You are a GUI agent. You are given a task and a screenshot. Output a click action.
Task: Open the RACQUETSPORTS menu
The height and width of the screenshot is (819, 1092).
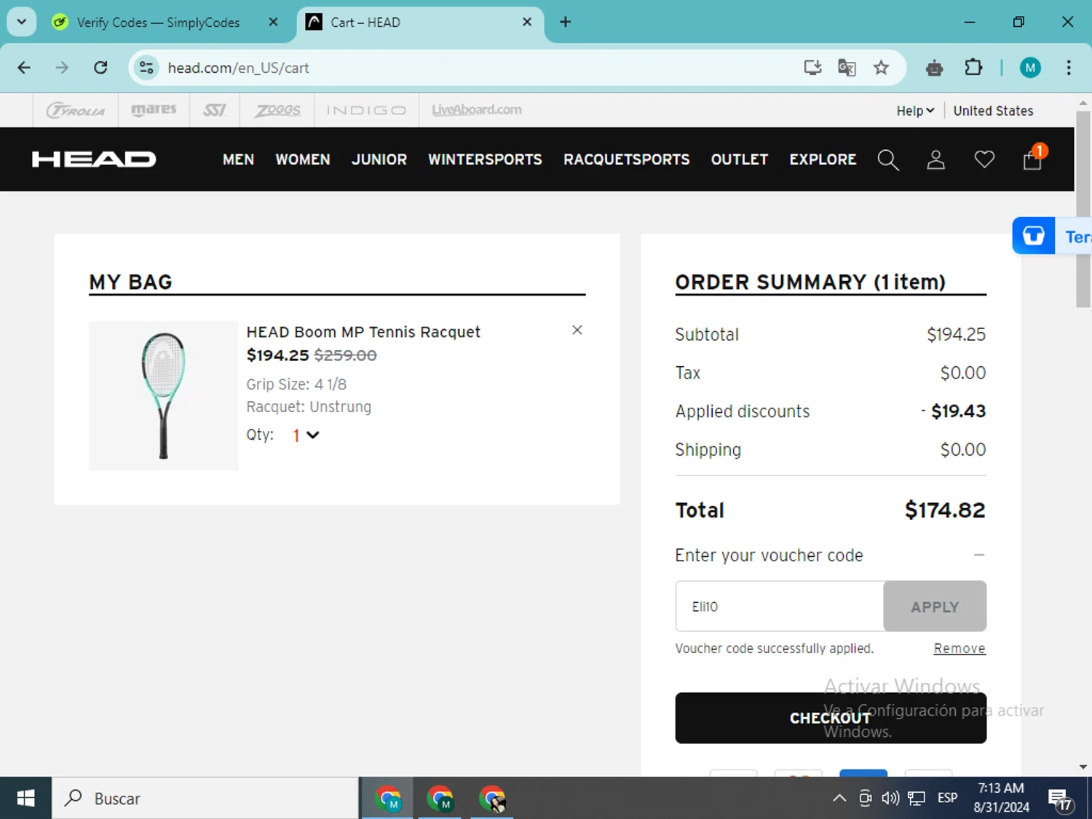pos(627,159)
